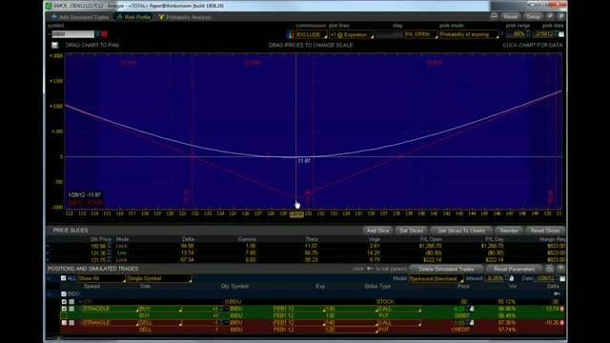The width and height of the screenshot is (610, 343).
Task: Click the 130 price marker on the chart x-axis
Action: click(x=296, y=214)
